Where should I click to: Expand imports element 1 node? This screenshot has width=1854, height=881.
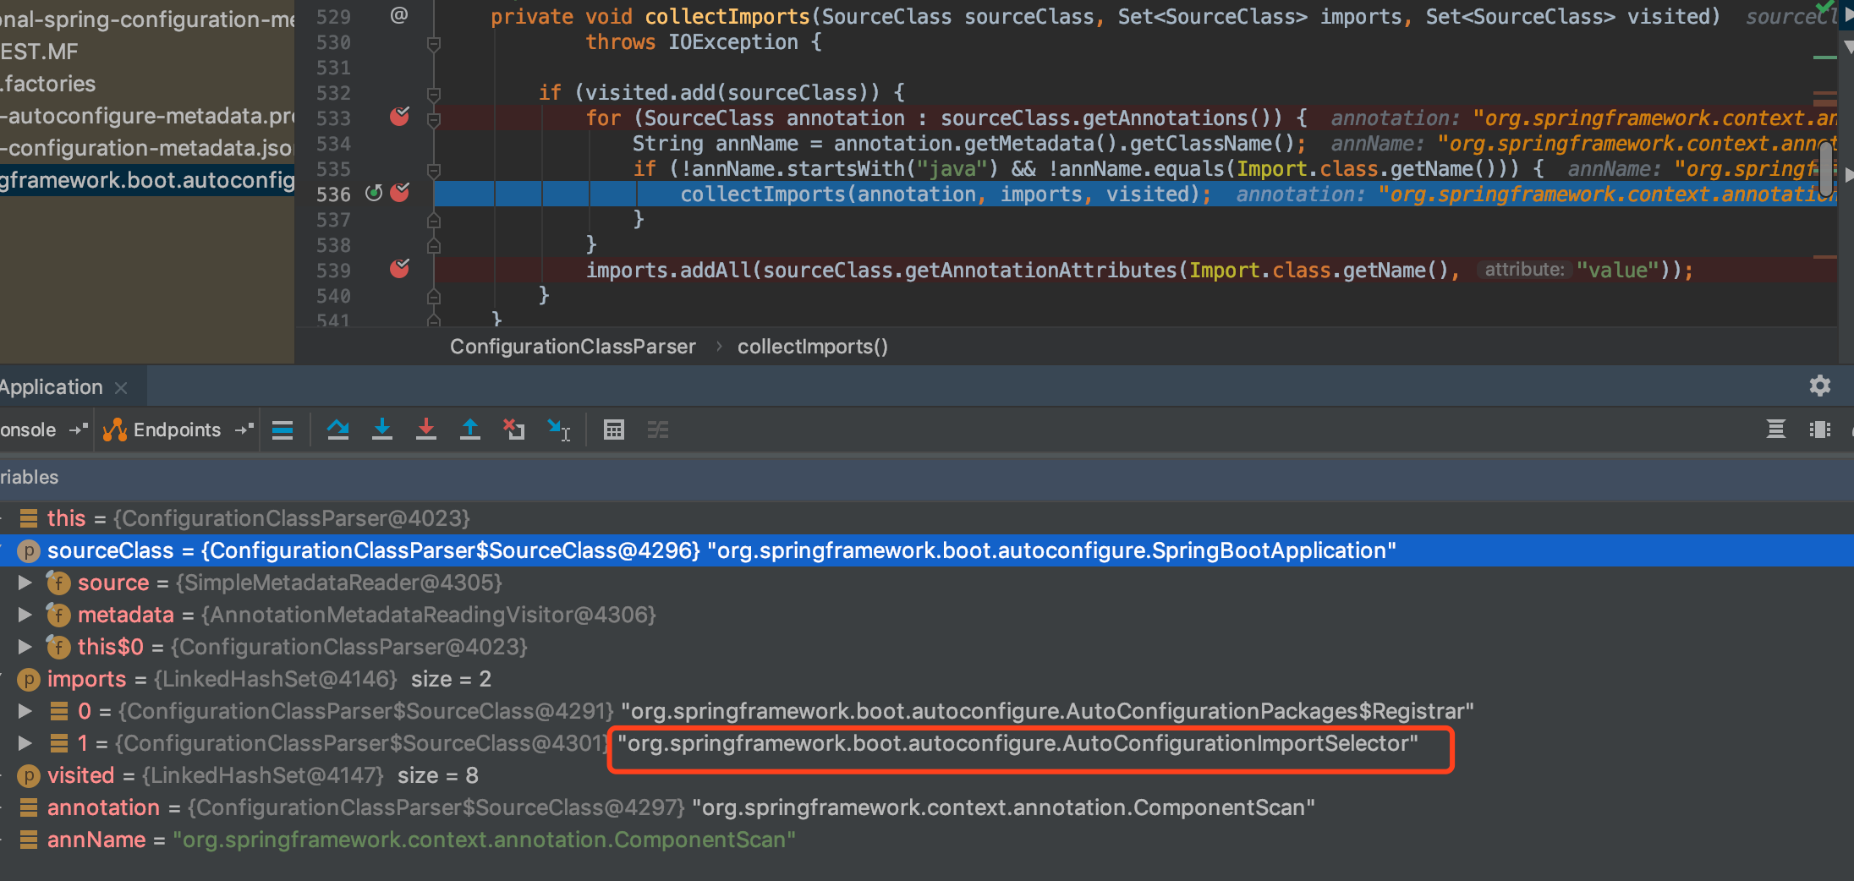(x=25, y=743)
